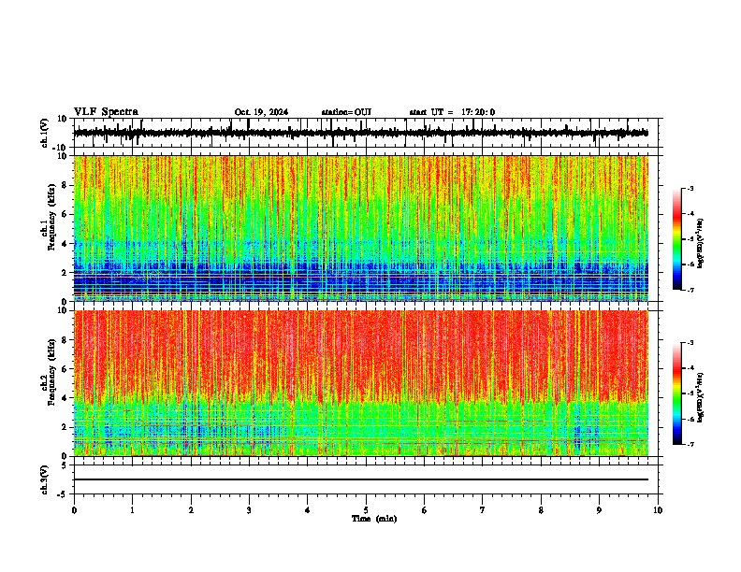Click "3" on the Time (min) axis
Image resolution: width=741 pixels, height=572 pixels.
[x=249, y=510]
